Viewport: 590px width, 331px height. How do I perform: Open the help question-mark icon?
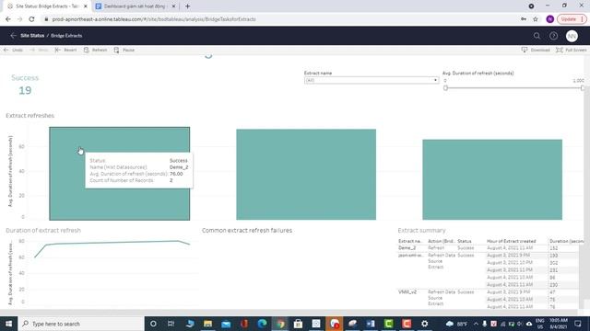click(x=553, y=36)
